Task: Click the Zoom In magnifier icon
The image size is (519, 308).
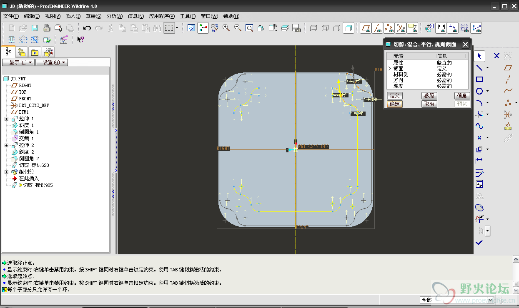Action: [x=226, y=28]
